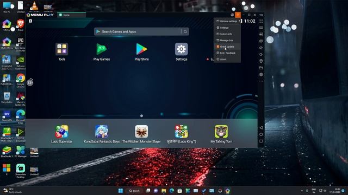Open Epic Games Launcher desktop shortcut
The height and width of the screenshot is (195, 348).
21,44
